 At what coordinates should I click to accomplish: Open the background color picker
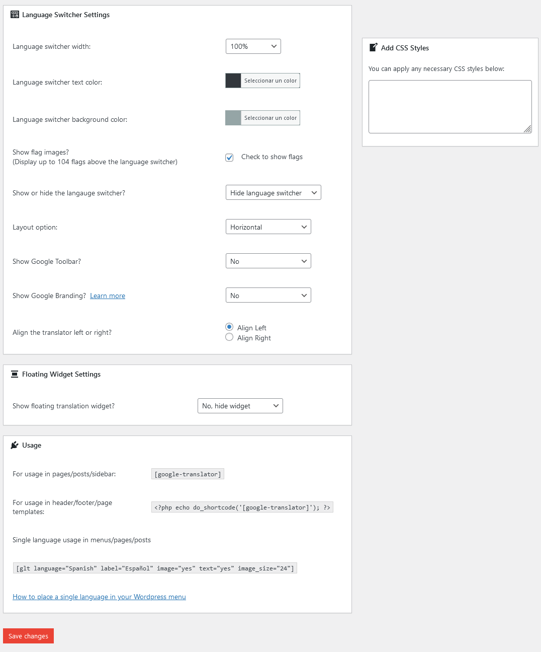(x=262, y=117)
